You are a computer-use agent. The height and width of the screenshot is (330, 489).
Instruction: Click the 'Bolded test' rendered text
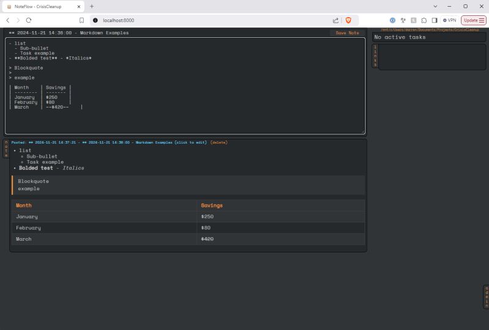point(36,168)
